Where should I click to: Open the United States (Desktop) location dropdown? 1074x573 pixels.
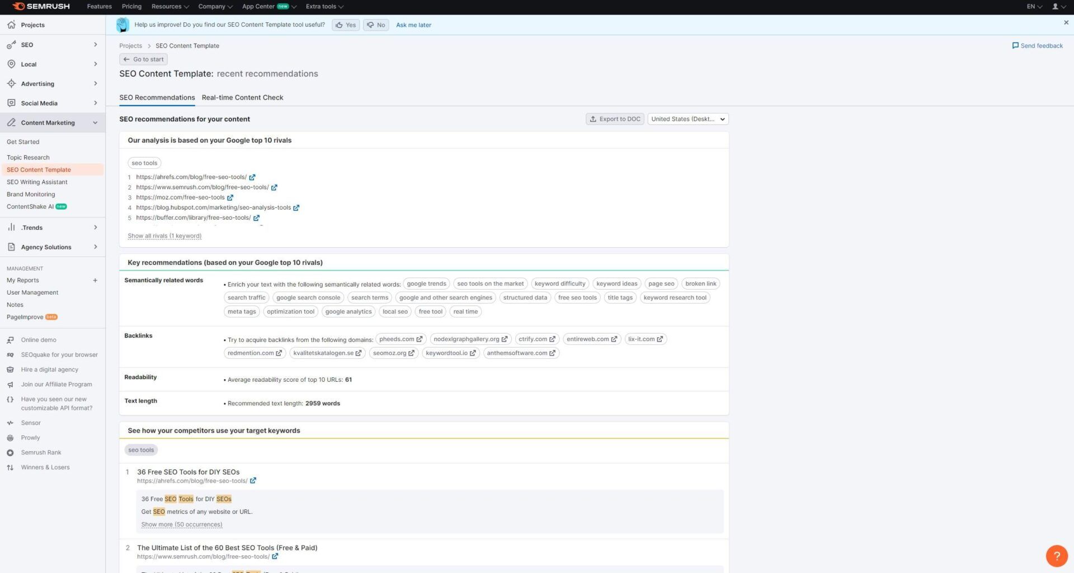coord(687,119)
